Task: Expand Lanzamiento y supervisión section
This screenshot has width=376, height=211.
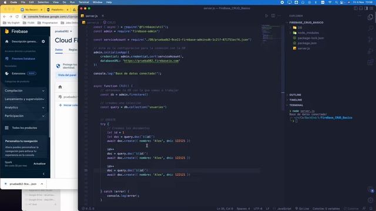Action: [x=25, y=99]
